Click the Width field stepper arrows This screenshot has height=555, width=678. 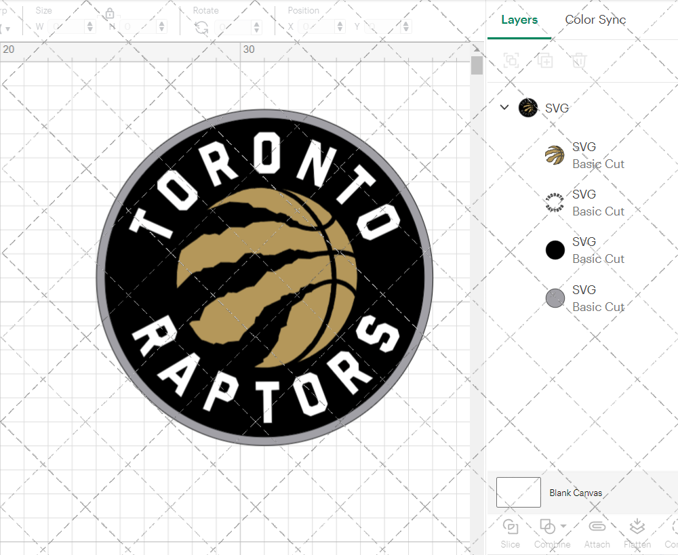coord(90,27)
